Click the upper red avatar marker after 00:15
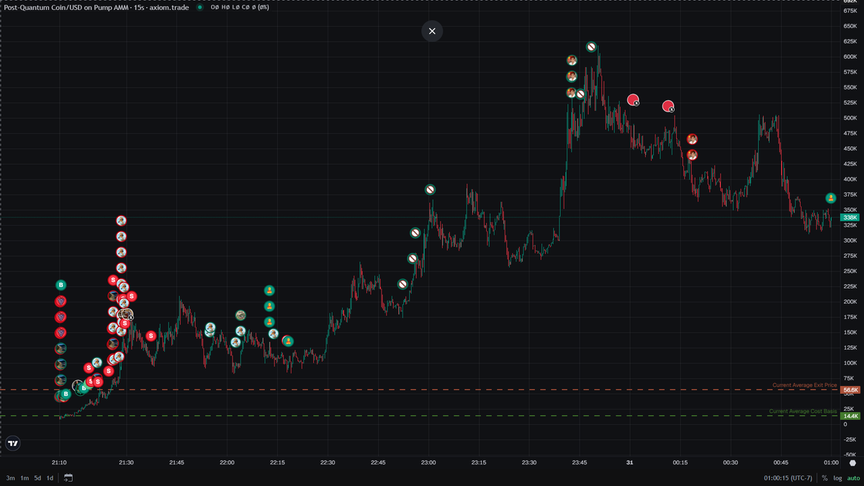This screenshot has height=486, width=864. tap(692, 139)
